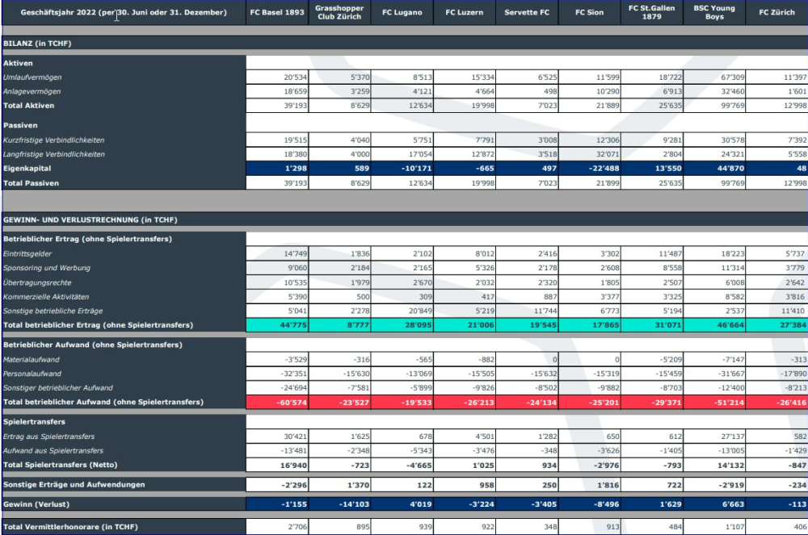Select BSC Young Boys Umlaufvermögen value 67'309
Screen dimensions: 808x535
point(713,77)
